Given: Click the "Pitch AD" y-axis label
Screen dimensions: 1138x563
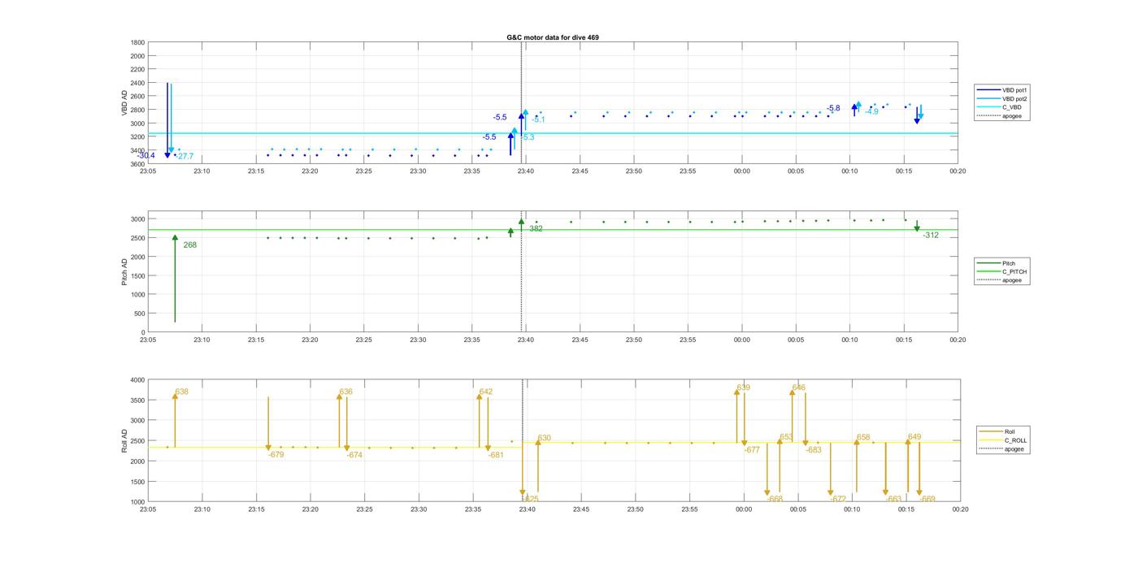Looking at the screenshot, I should point(124,271).
